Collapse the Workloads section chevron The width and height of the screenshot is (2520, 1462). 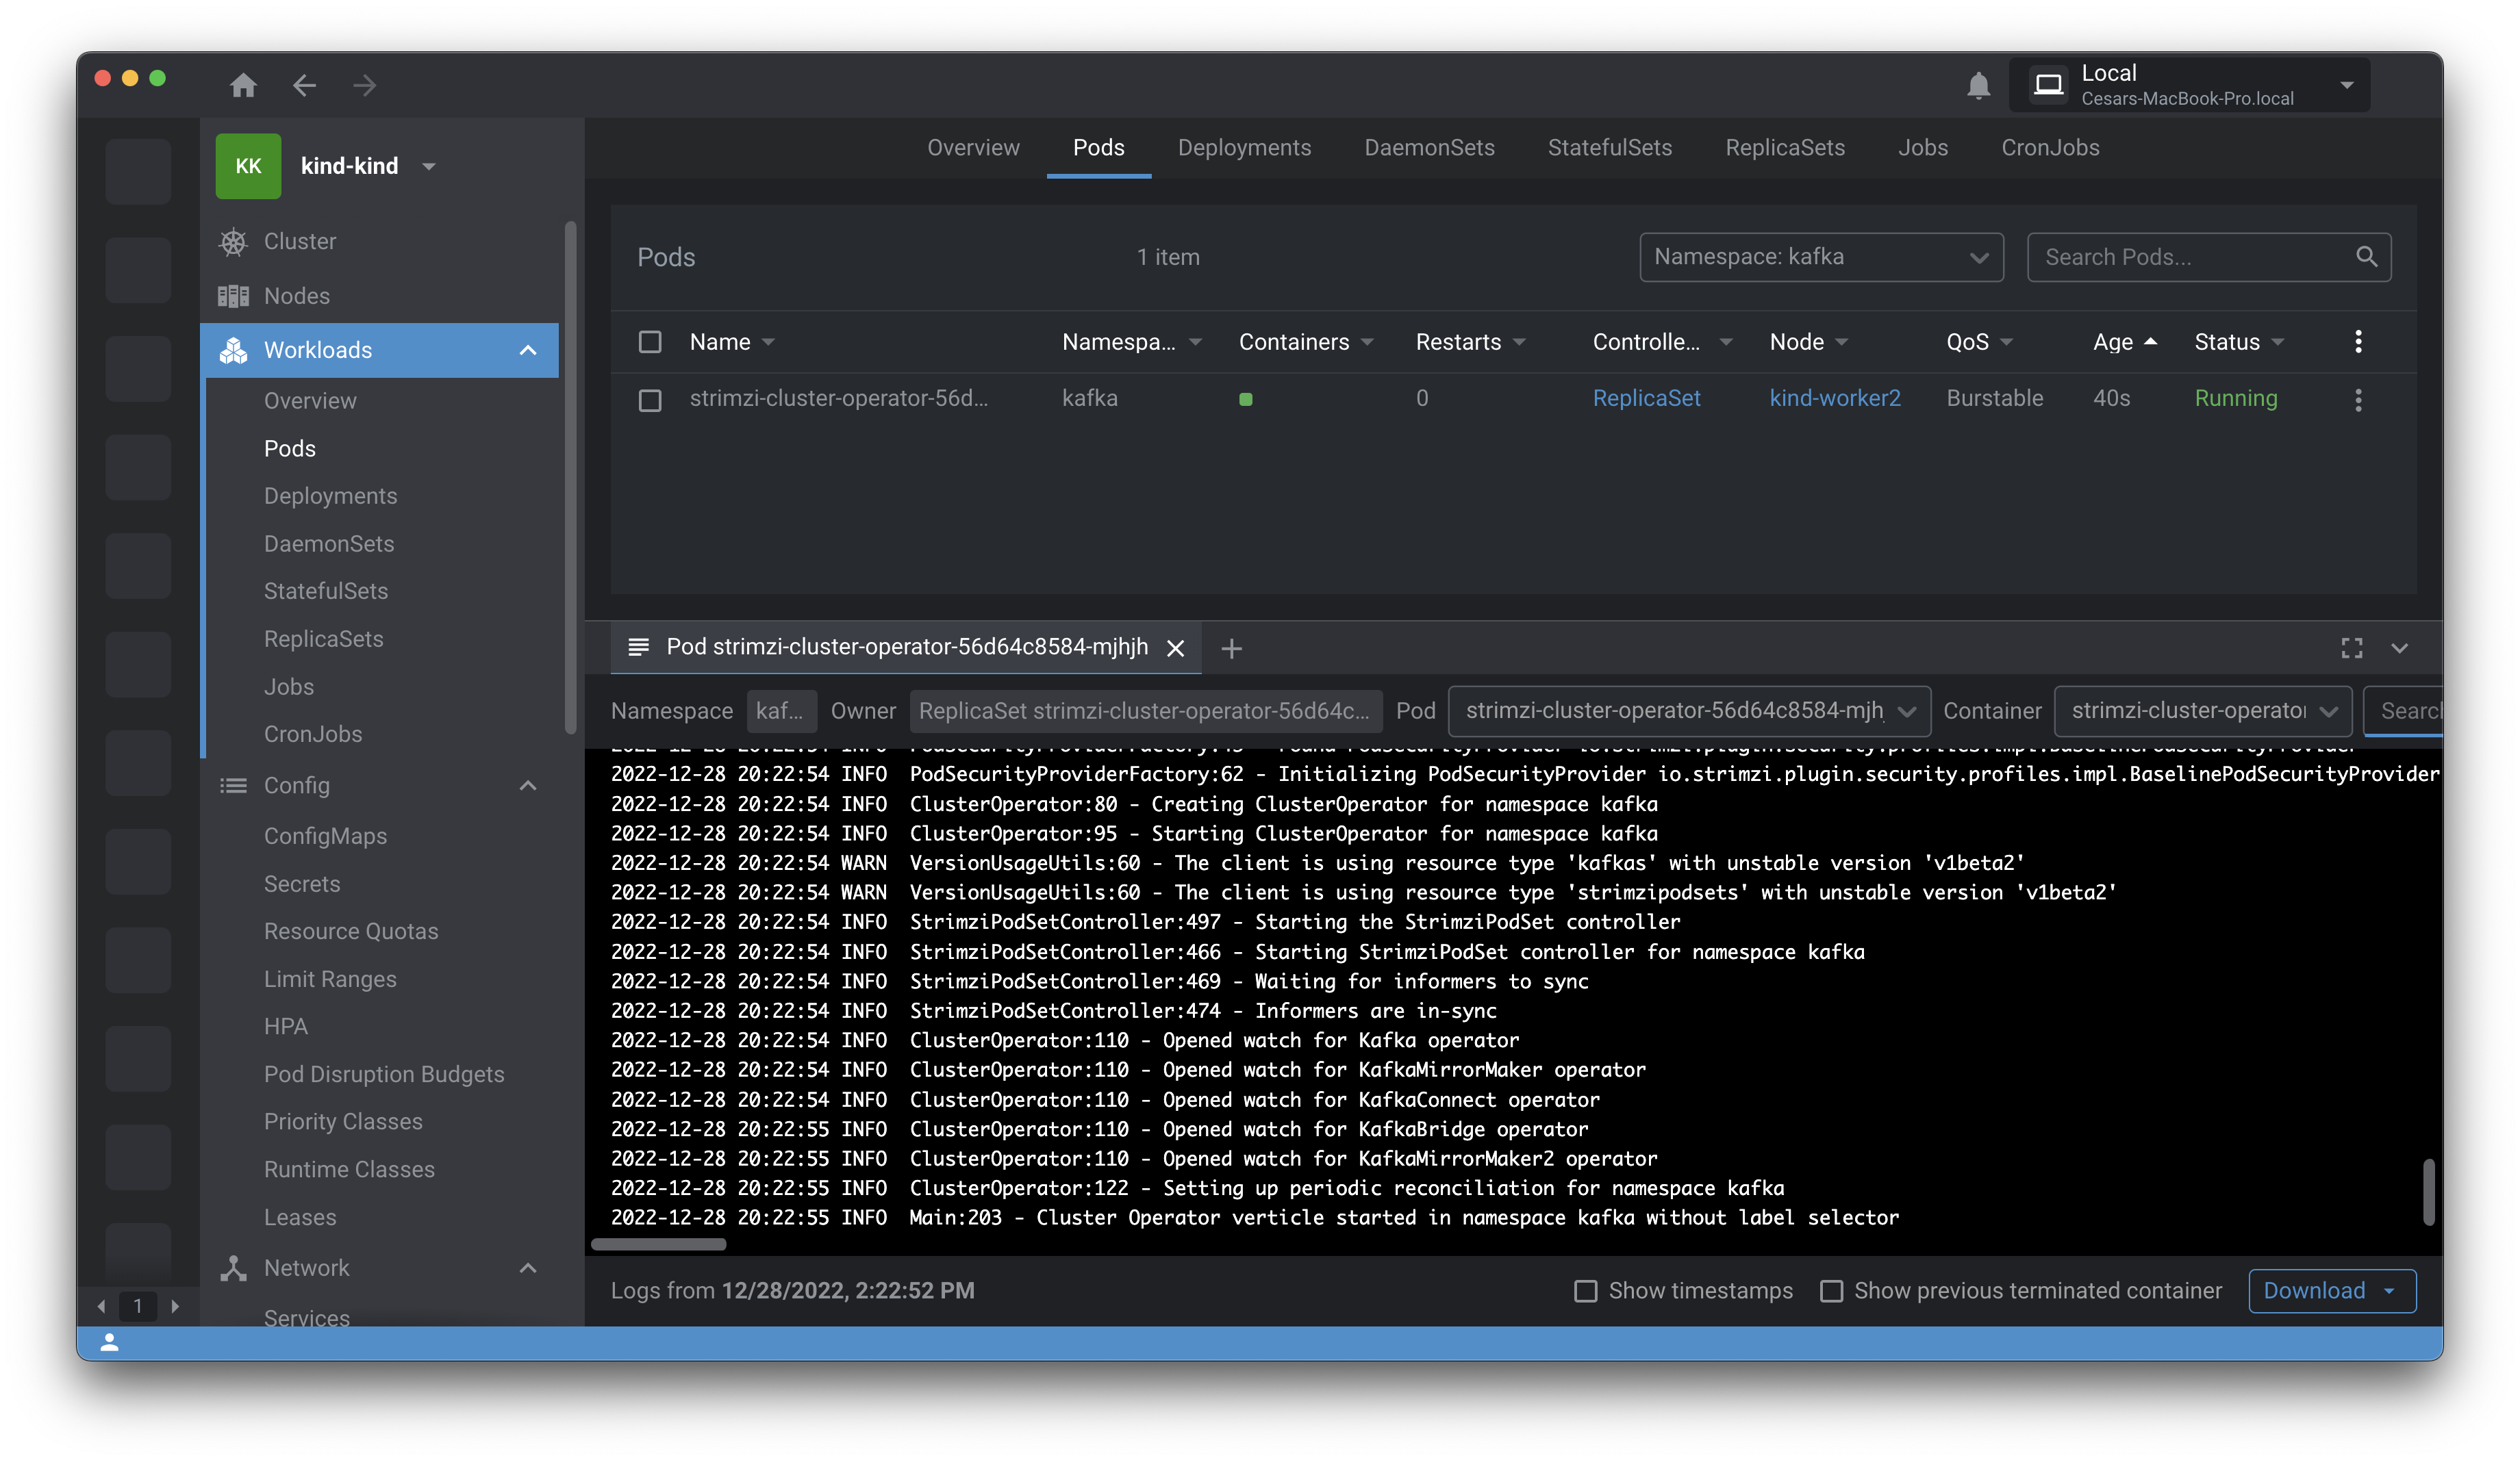click(x=528, y=350)
